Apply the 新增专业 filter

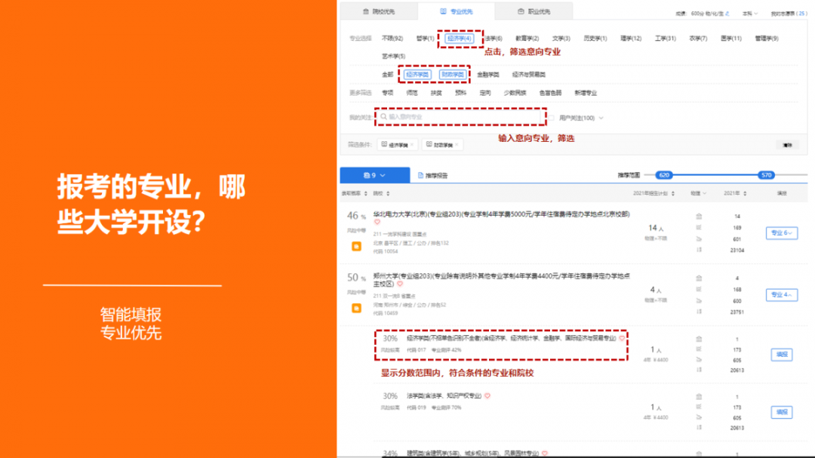pos(586,93)
